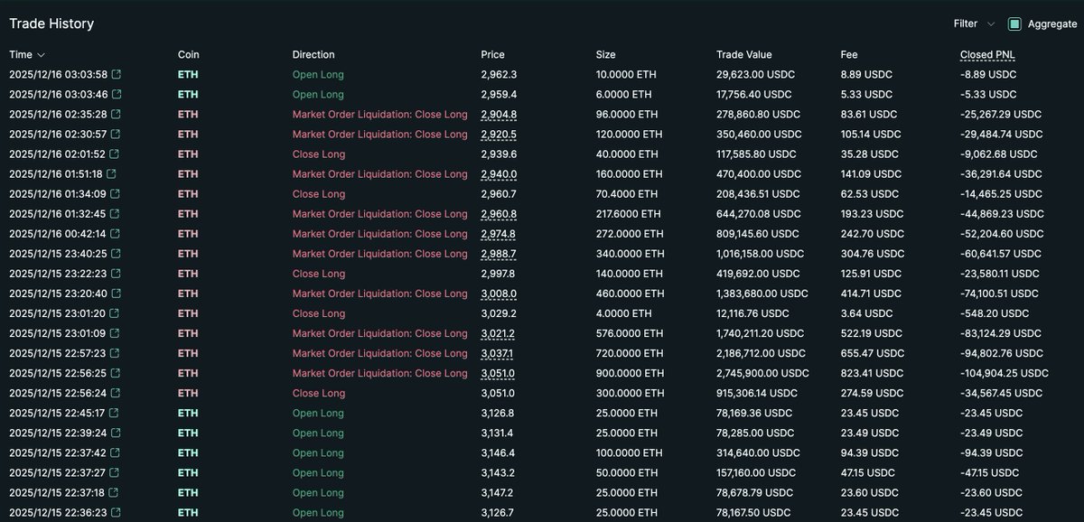This screenshot has width=1084, height=522.
Task: Open the ETH coin page from the first row
Action: point(187,74)
